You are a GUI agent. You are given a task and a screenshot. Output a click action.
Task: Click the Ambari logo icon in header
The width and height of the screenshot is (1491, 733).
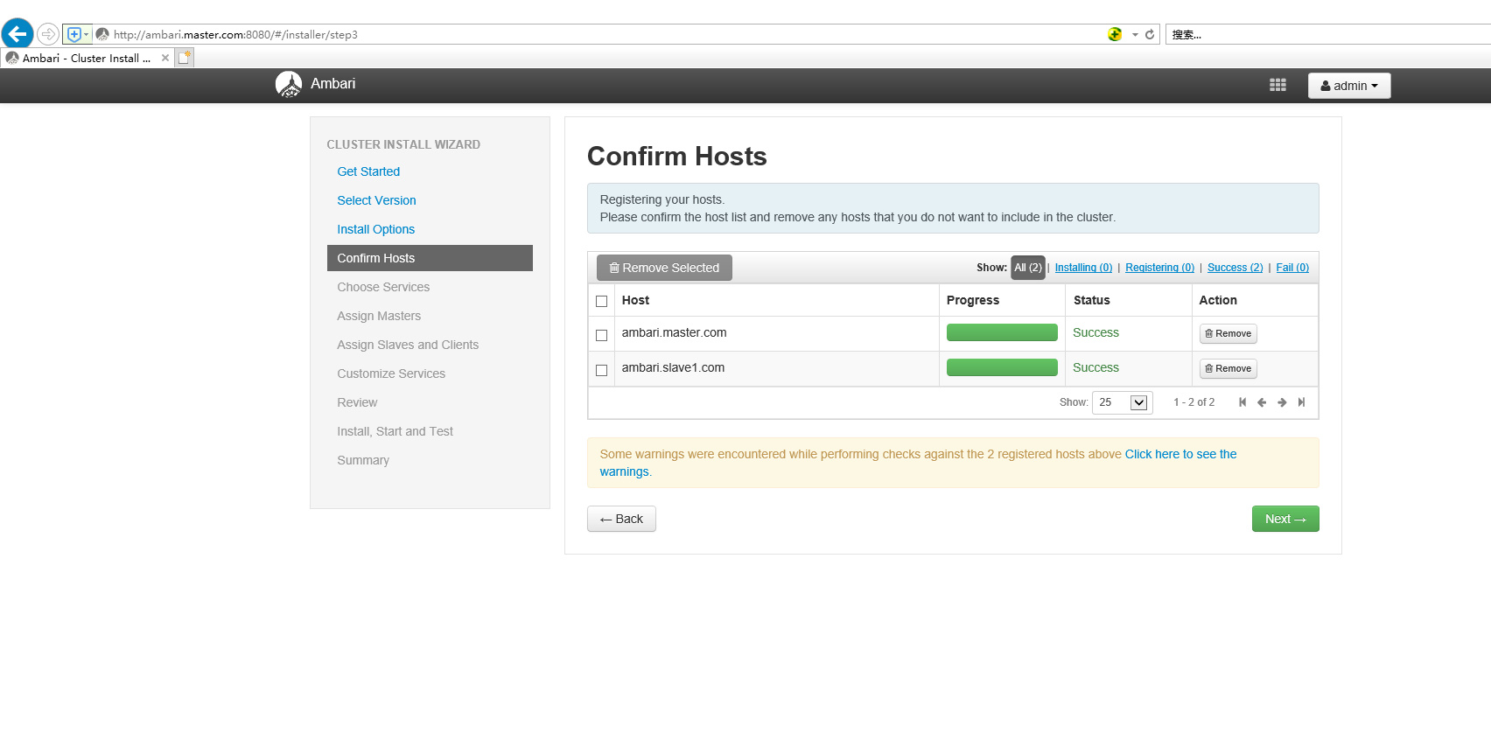(289, 84)
